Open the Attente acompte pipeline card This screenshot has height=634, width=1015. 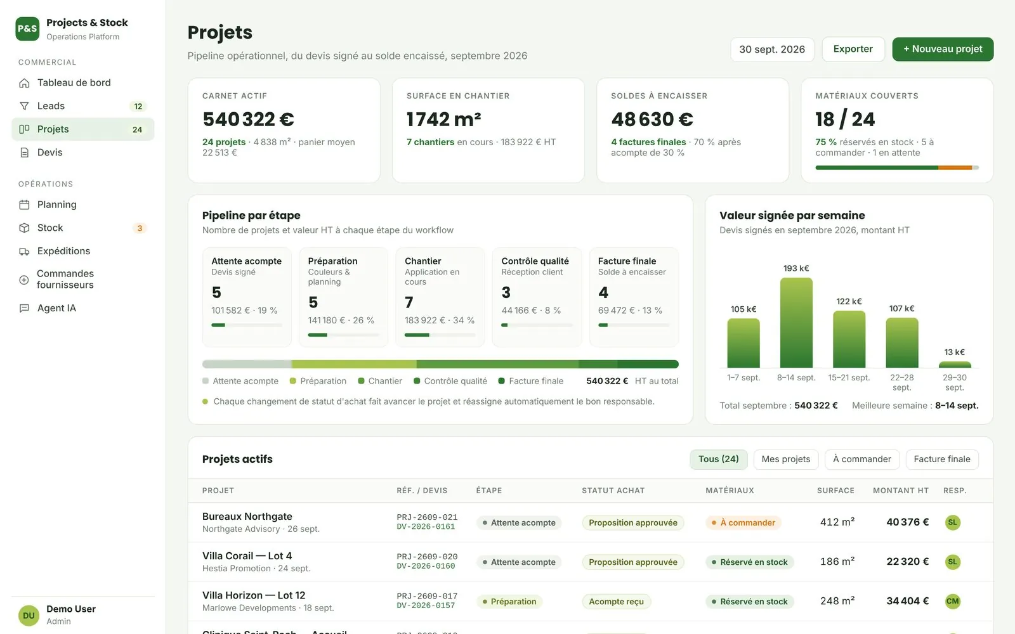(247, 297)
